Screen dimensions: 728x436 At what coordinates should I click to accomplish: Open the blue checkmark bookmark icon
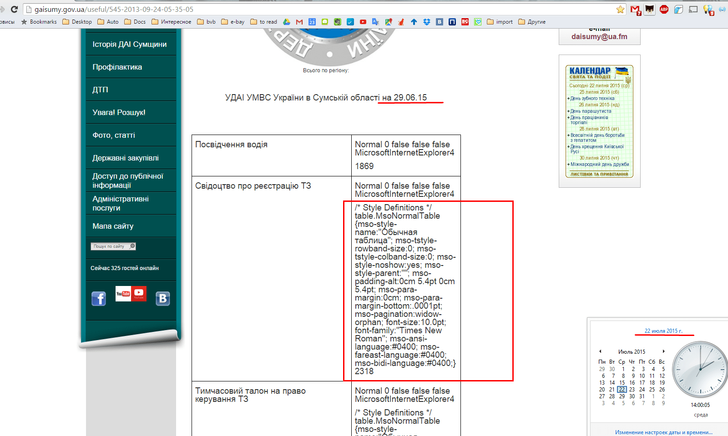pyautogui.click(x=350, y=22)
